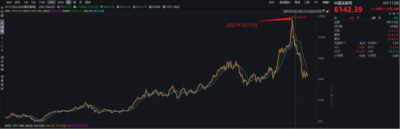Open the 成交明细 tab in the left sidebar
Screen dimensions: 400x129
click(2, 63)
